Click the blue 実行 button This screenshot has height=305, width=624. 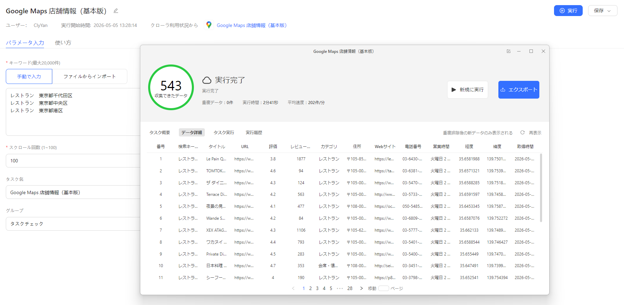coord(568,11)
